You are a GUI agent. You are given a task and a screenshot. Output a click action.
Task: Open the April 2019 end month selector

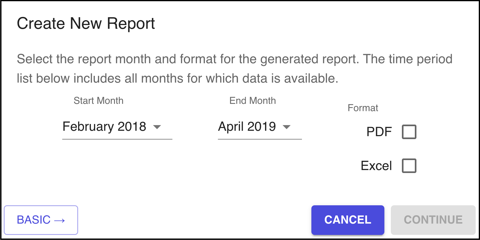[x=247, y=126]
